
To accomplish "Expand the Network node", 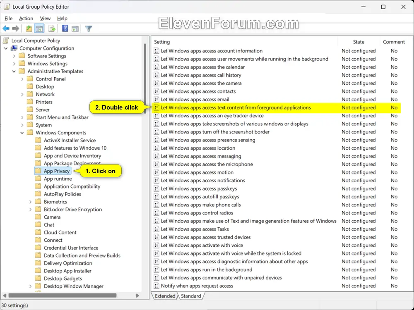I will [x=22, y=94].
